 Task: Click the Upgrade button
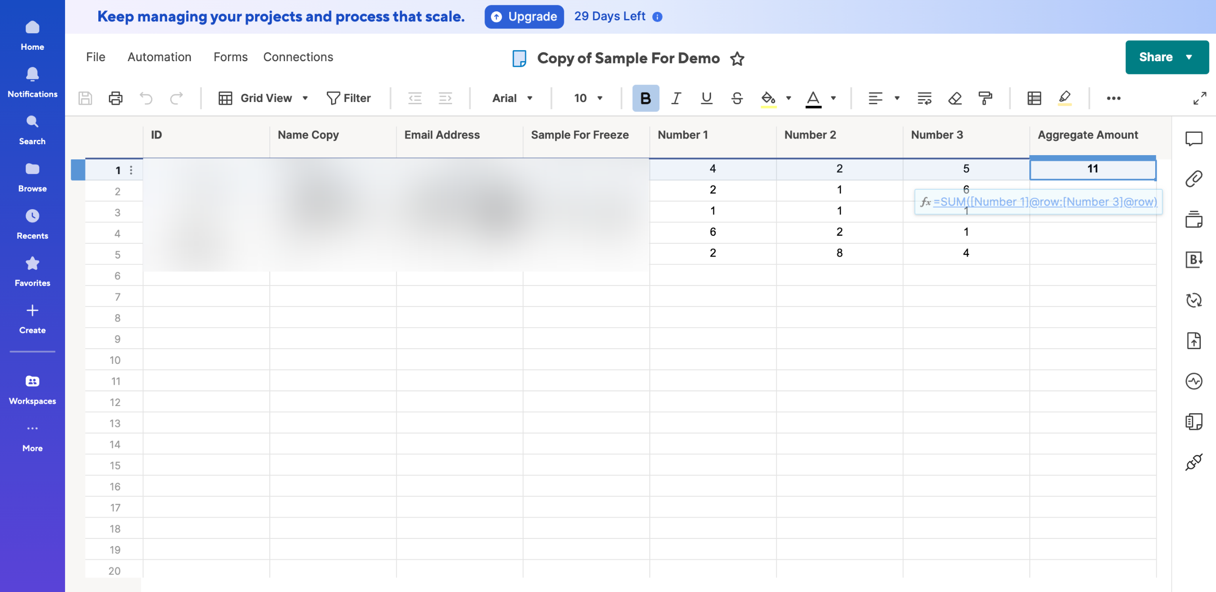tap(524, 17)
